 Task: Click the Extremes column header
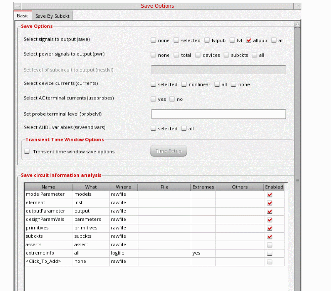point(203,187)
